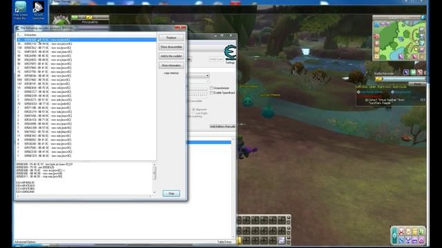Select the opcode row with count 130

coord(86,48)
